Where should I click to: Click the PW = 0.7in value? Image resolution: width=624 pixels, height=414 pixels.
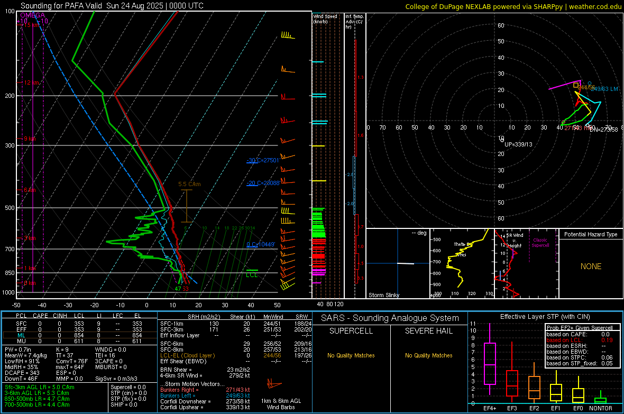pos(19,349)
